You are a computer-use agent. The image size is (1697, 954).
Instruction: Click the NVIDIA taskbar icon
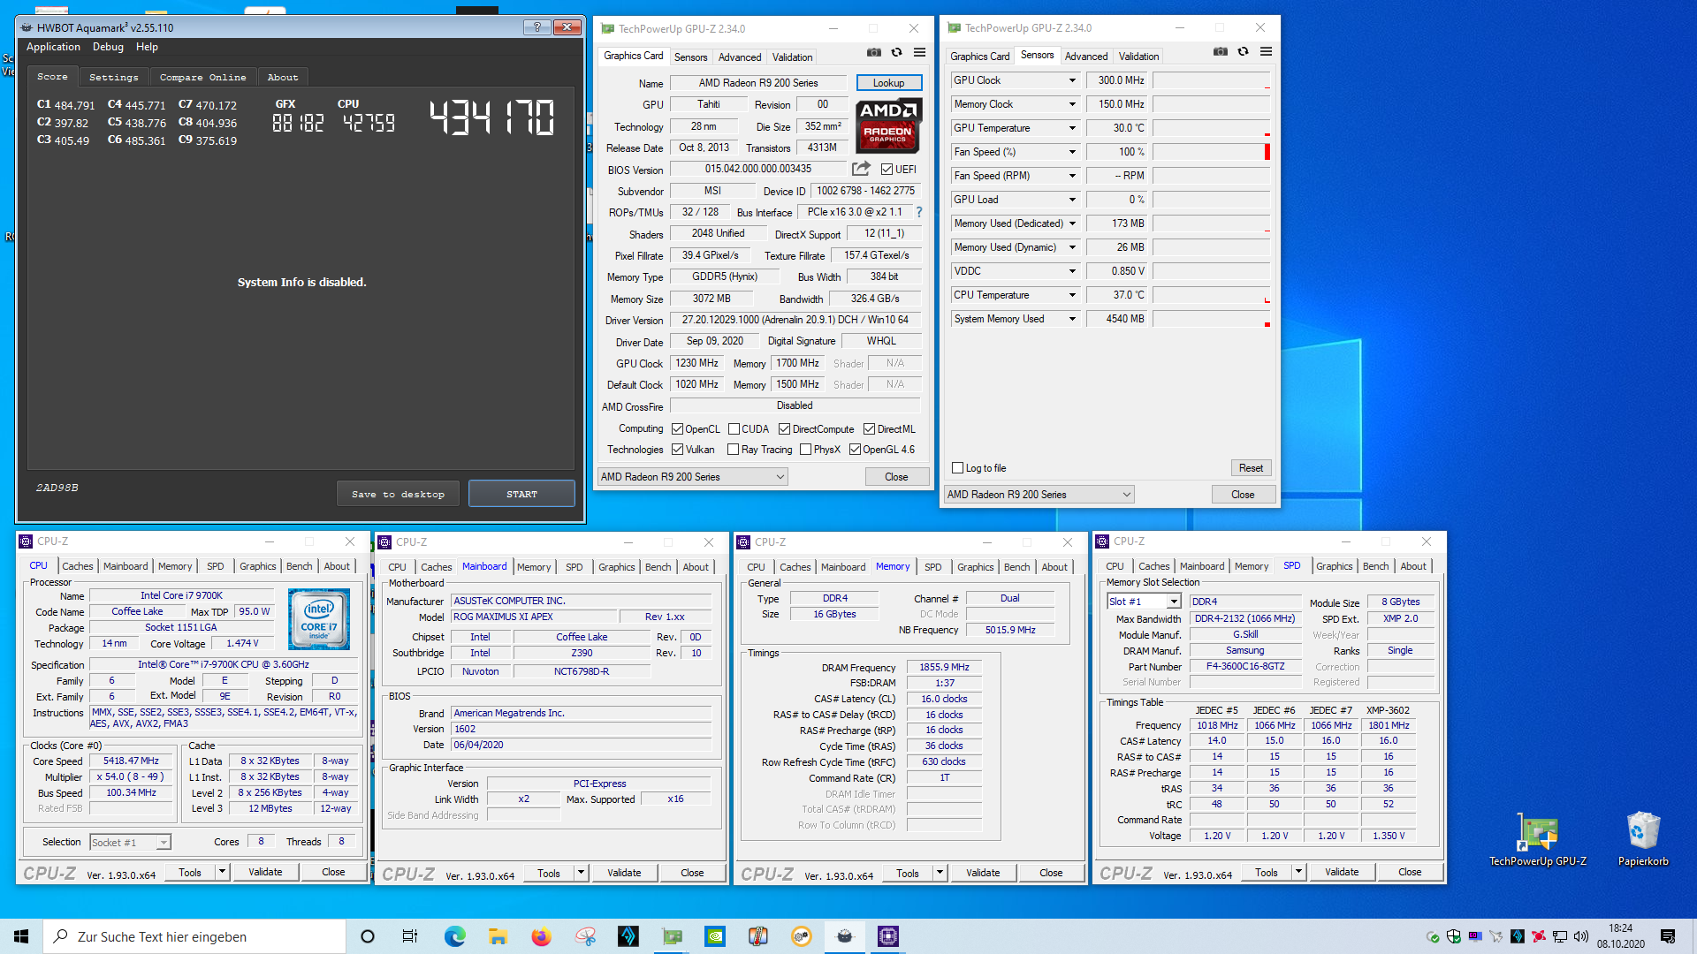[x=715, y=936]
